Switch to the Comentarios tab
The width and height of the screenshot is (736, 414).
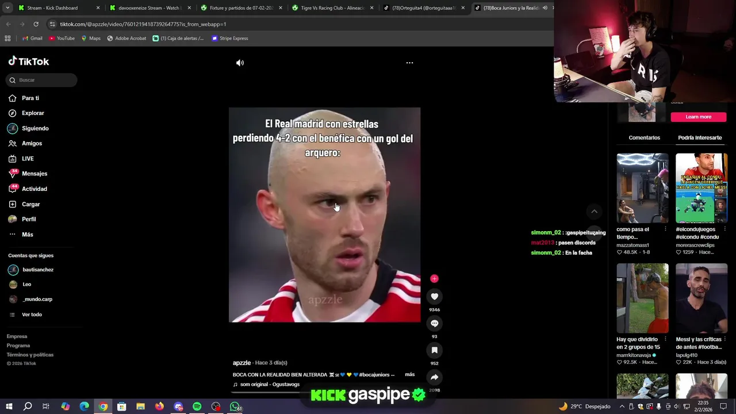644,137
